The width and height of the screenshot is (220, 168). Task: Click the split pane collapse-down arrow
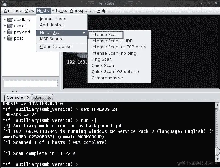tap(17, 91)
